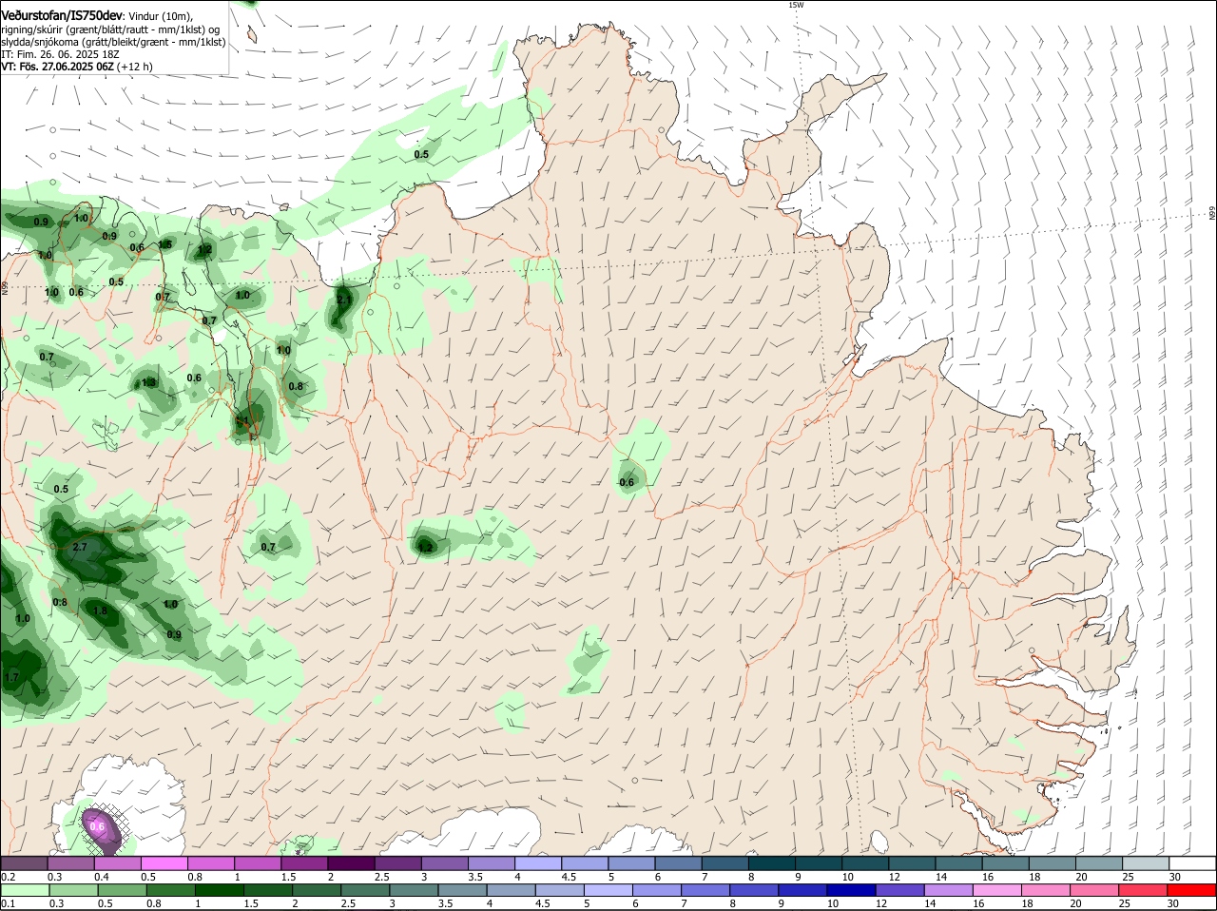Click the '15W' longitude label at top
This screenshot has height=911, width=1217.
coord(796,5)
